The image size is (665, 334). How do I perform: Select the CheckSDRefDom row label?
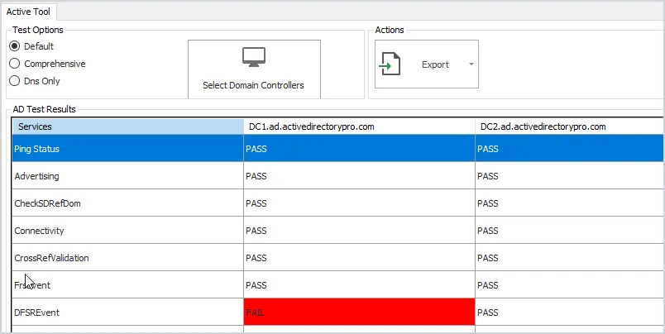click(47, 203)
